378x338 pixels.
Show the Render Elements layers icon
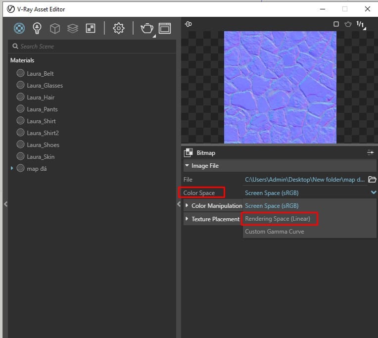coord(73,29)
